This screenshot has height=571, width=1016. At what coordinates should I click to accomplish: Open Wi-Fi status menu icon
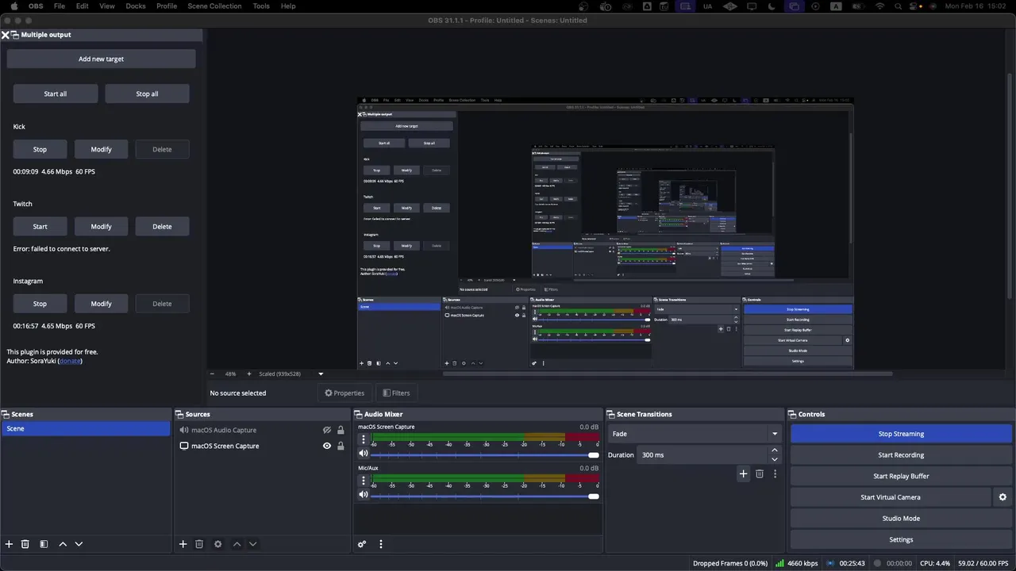[879, 6]
